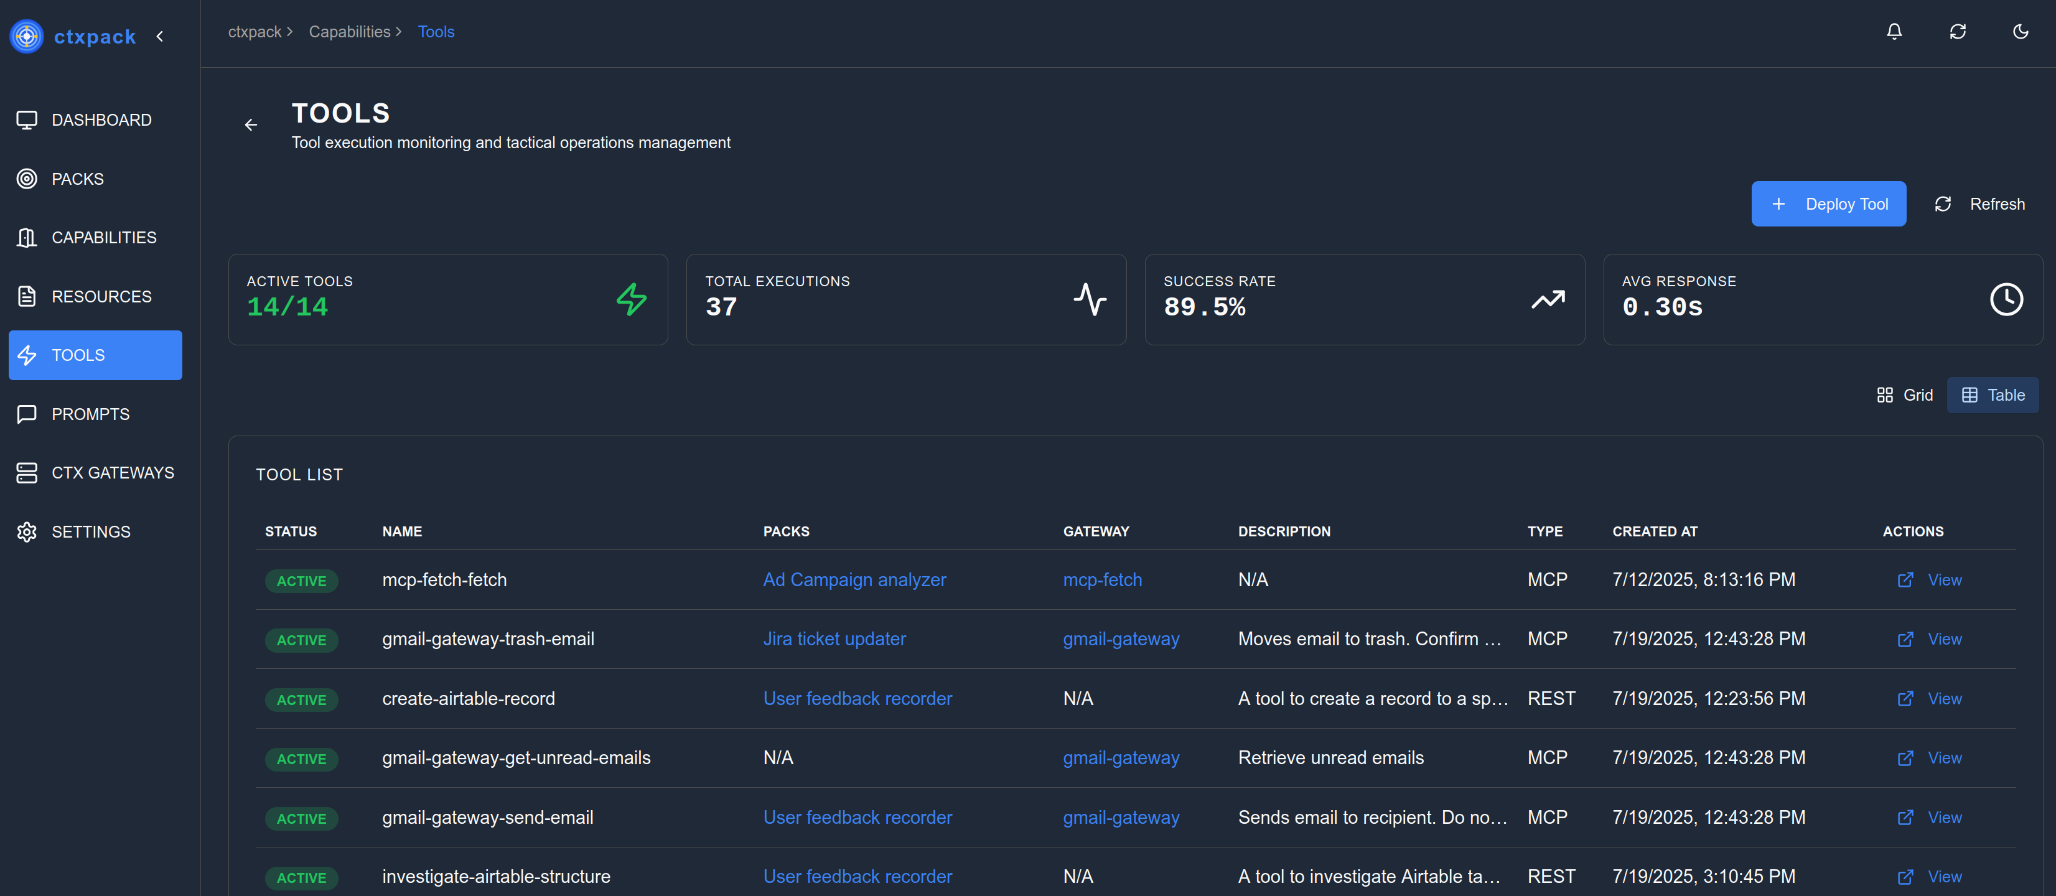Navigate to Resources in the sidebar
The image size is (2056, 896).
tap(95, 296)
